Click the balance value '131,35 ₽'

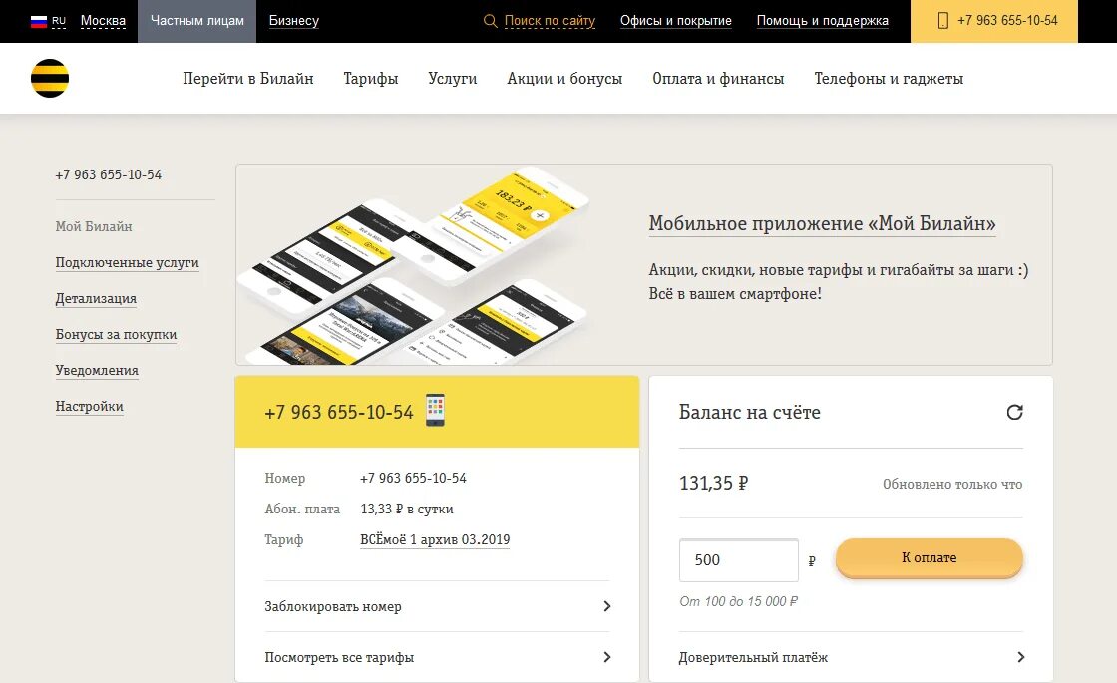[x=713, y=483]
